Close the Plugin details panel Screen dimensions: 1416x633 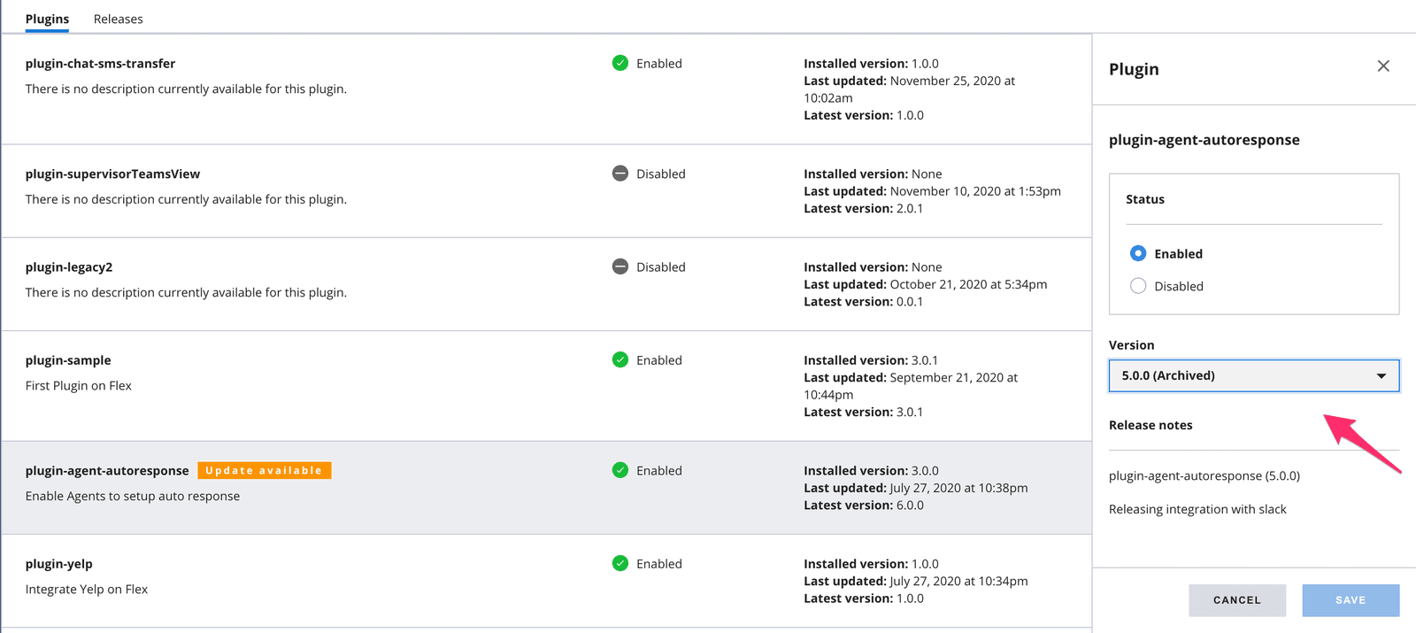pos(1382,66)
